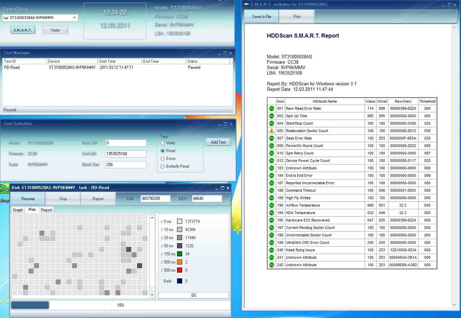Click the yellow warning icon for Reallocation Sector Count
Viewport: 461px width, 318px height.
[x=271, y=131]
